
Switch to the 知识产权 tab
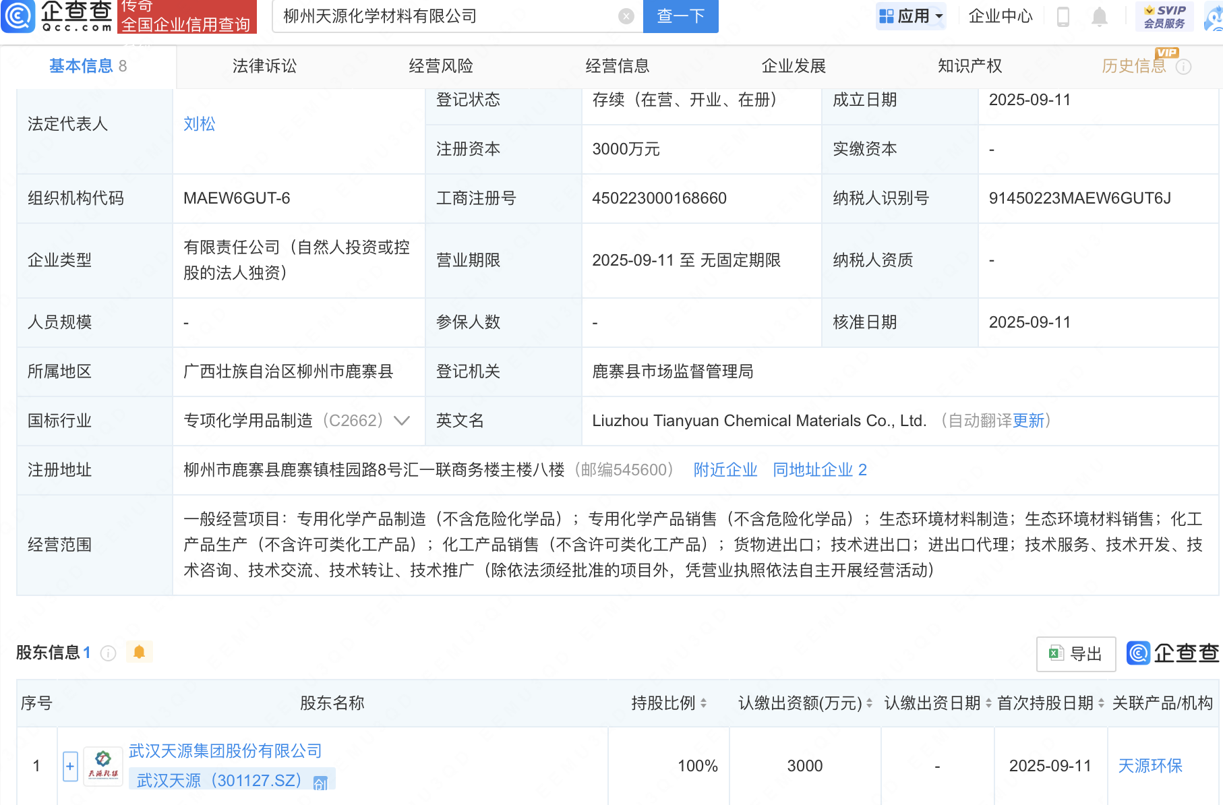pos(970,66)
